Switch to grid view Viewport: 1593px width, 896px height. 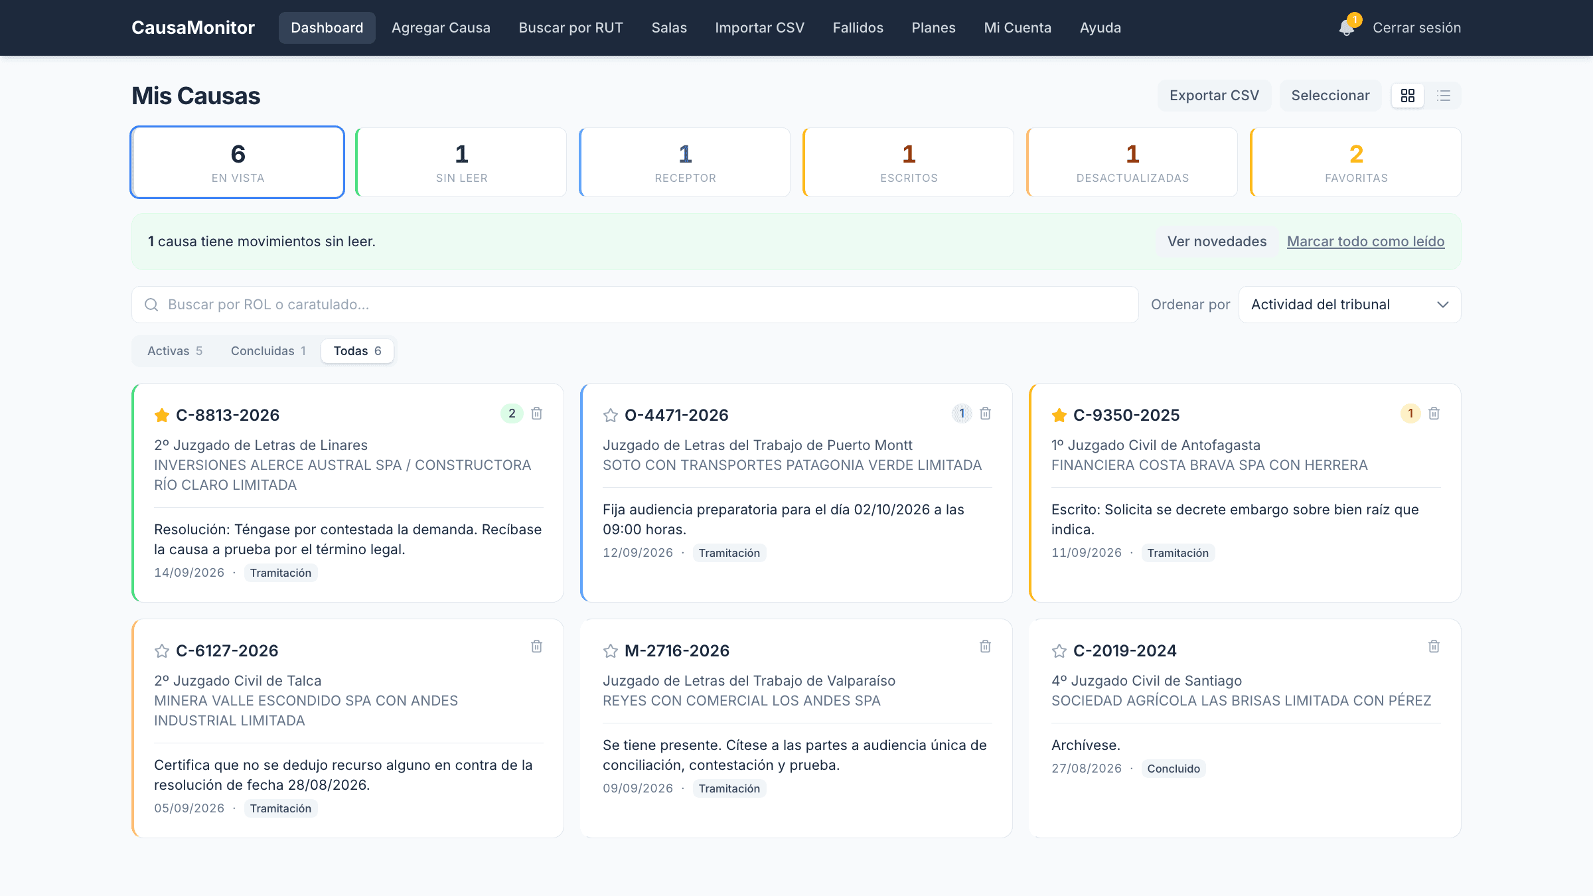[x=1408, y=96]
